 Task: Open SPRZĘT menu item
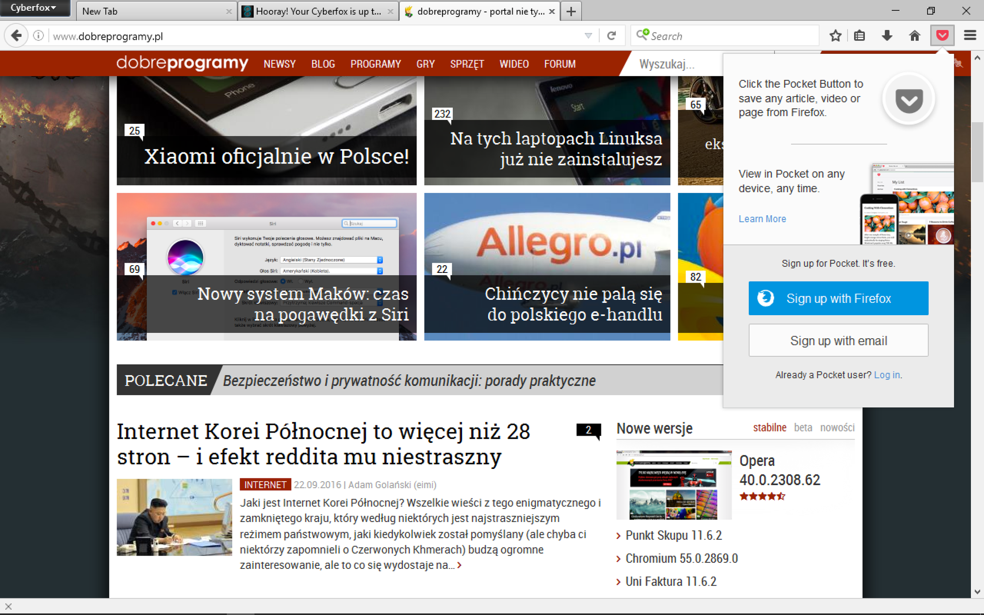(x=467, y=64)
